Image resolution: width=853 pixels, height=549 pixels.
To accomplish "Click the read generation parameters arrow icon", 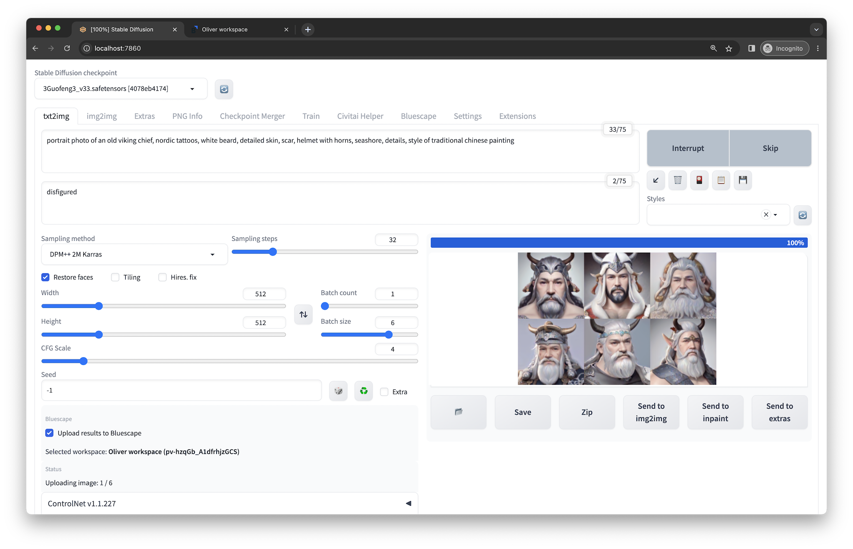I will point(656,180).
